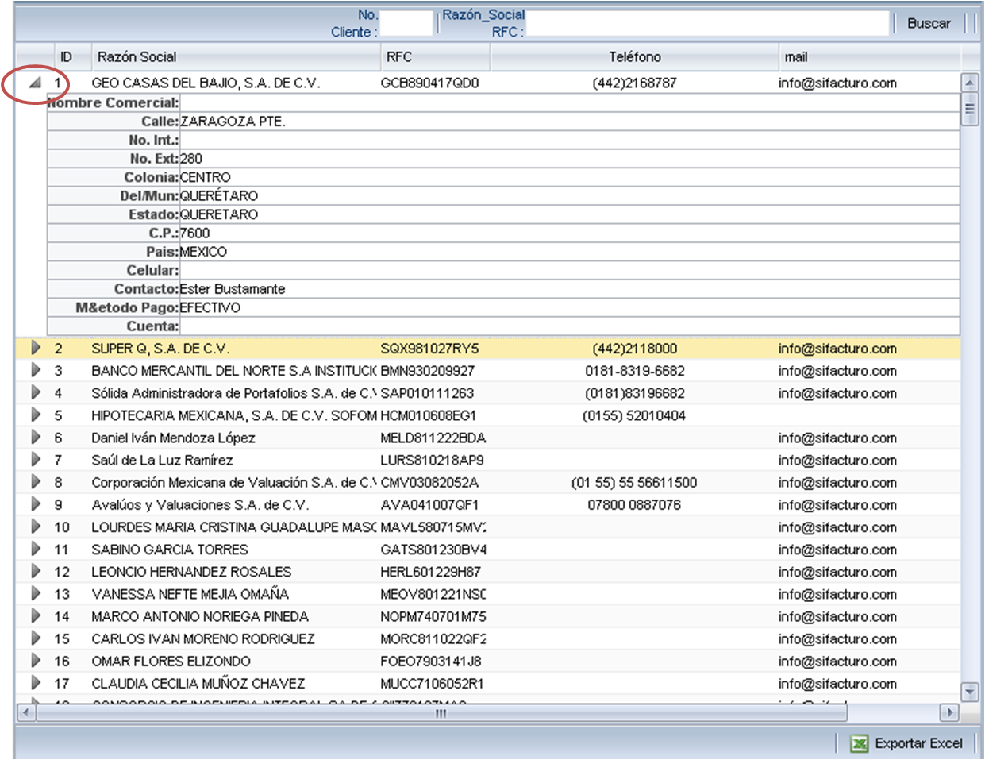Click the RFC value LURS810218AP9
The image size is (985, 760).
[x=432, y=460]
